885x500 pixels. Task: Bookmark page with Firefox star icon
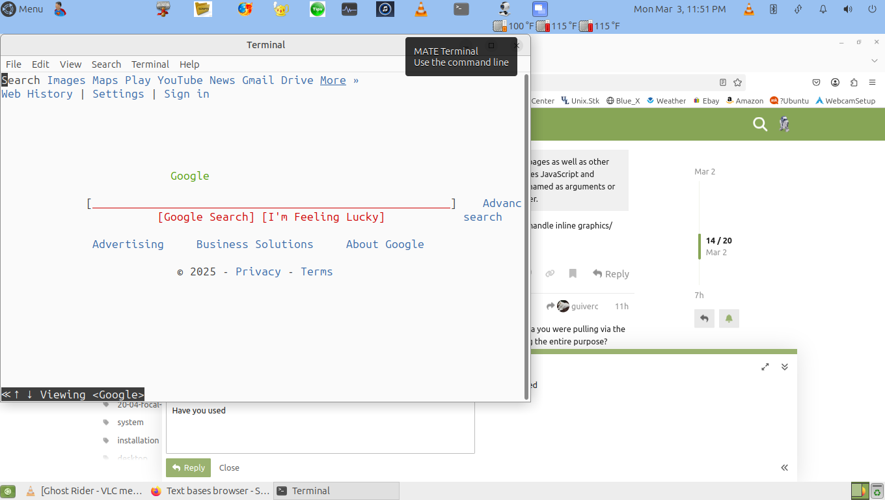[738, 82]
